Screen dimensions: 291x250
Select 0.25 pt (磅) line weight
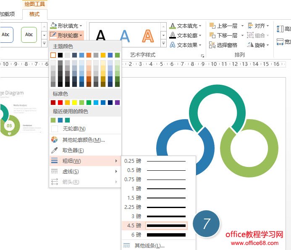(155, 161)
